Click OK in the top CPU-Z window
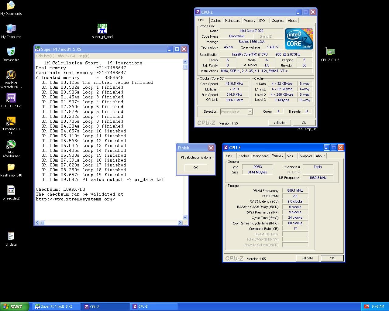Screen dimensions: 389x311 pyautogui.click(x=304, y=123)
